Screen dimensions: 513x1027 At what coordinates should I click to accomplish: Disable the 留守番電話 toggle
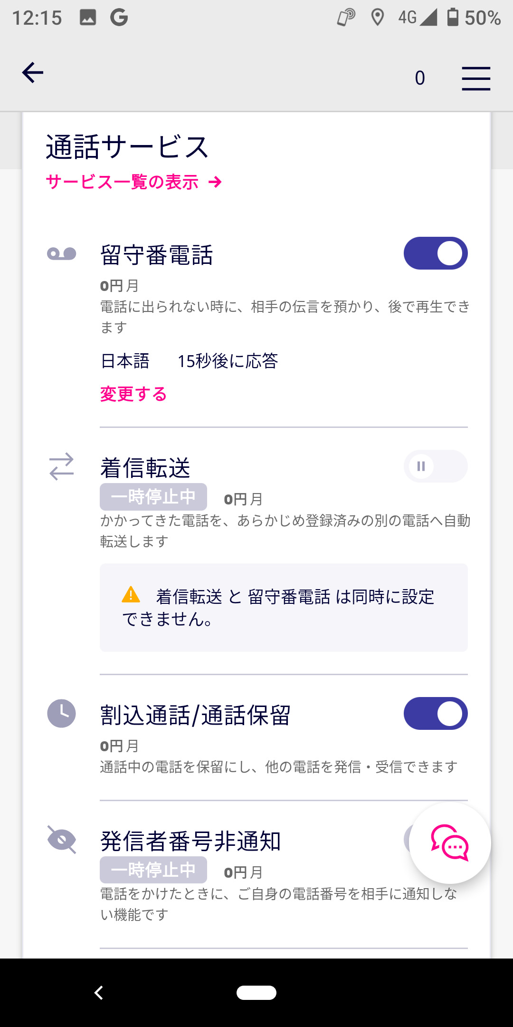(436, 253)
